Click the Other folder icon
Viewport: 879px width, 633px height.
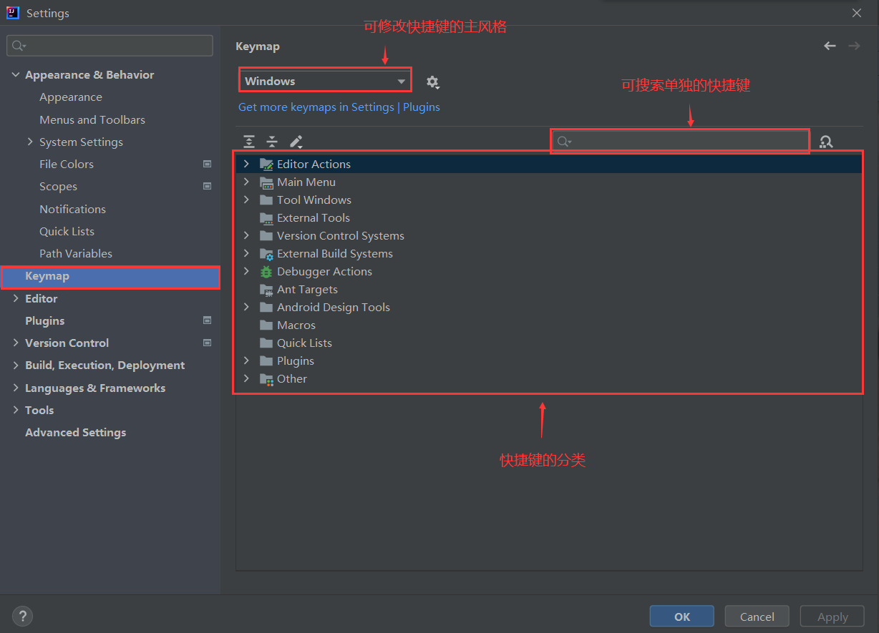pos(266,378)
